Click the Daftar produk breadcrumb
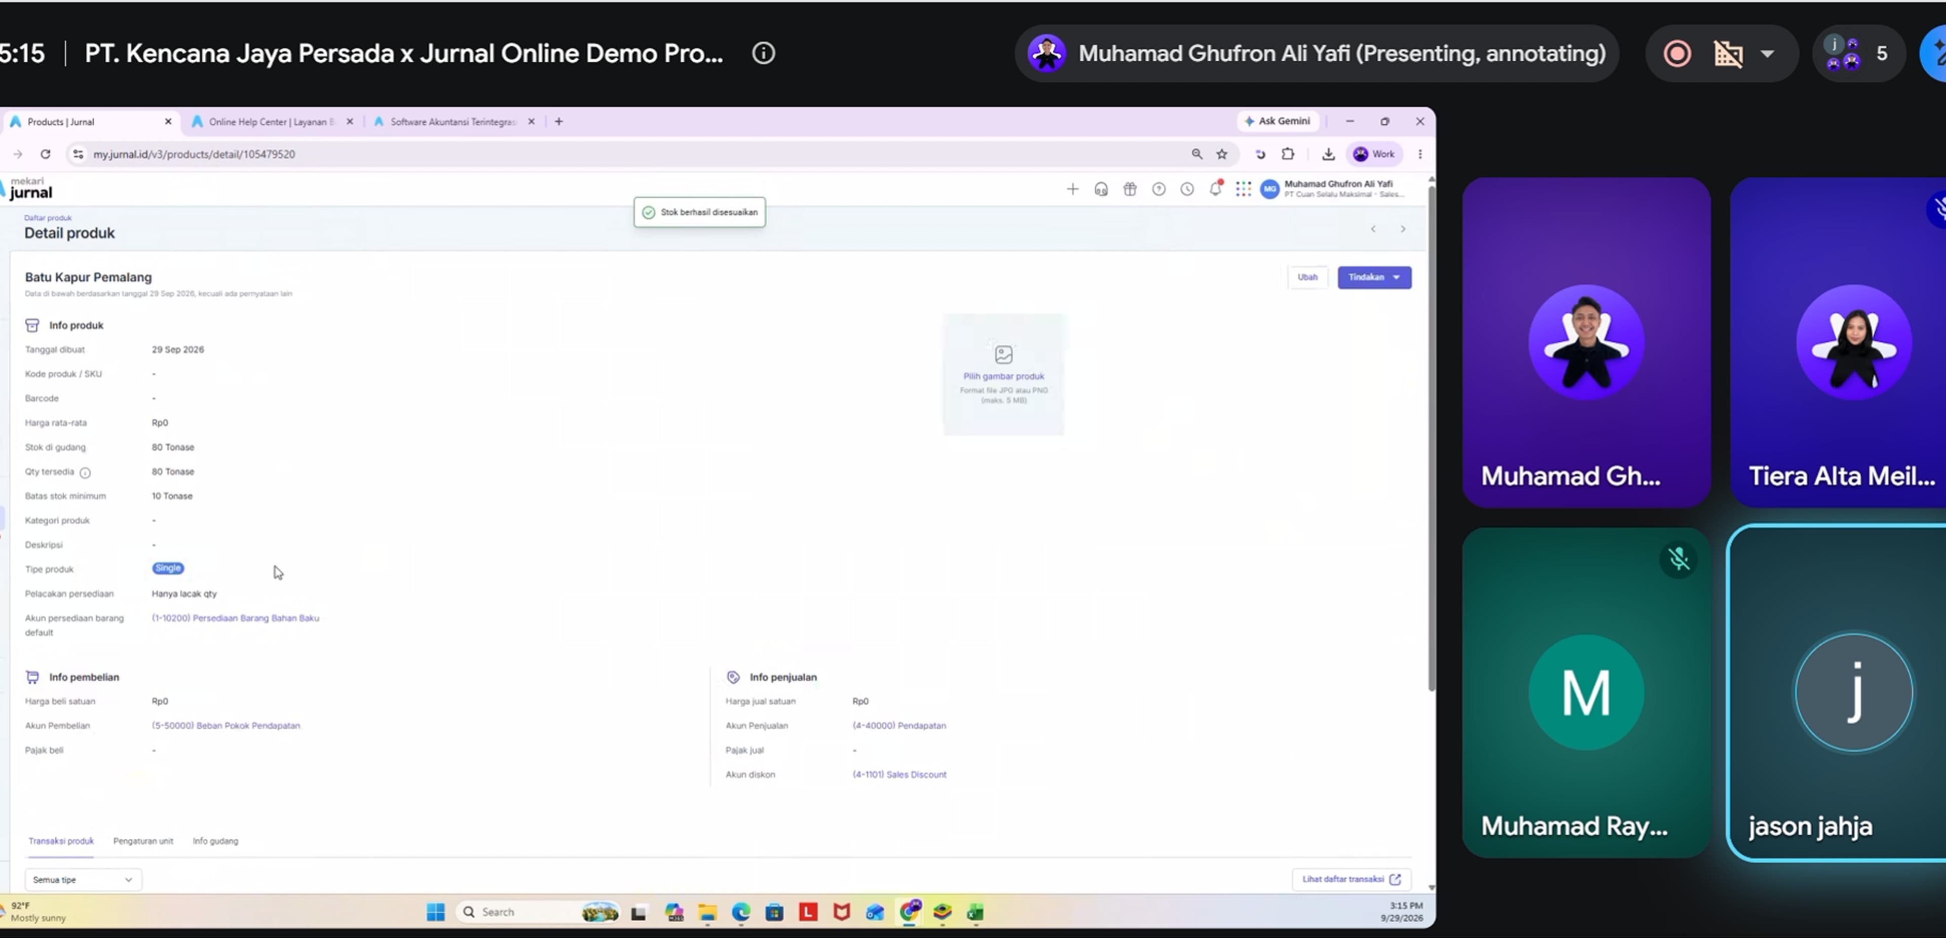 click(48, 217)
